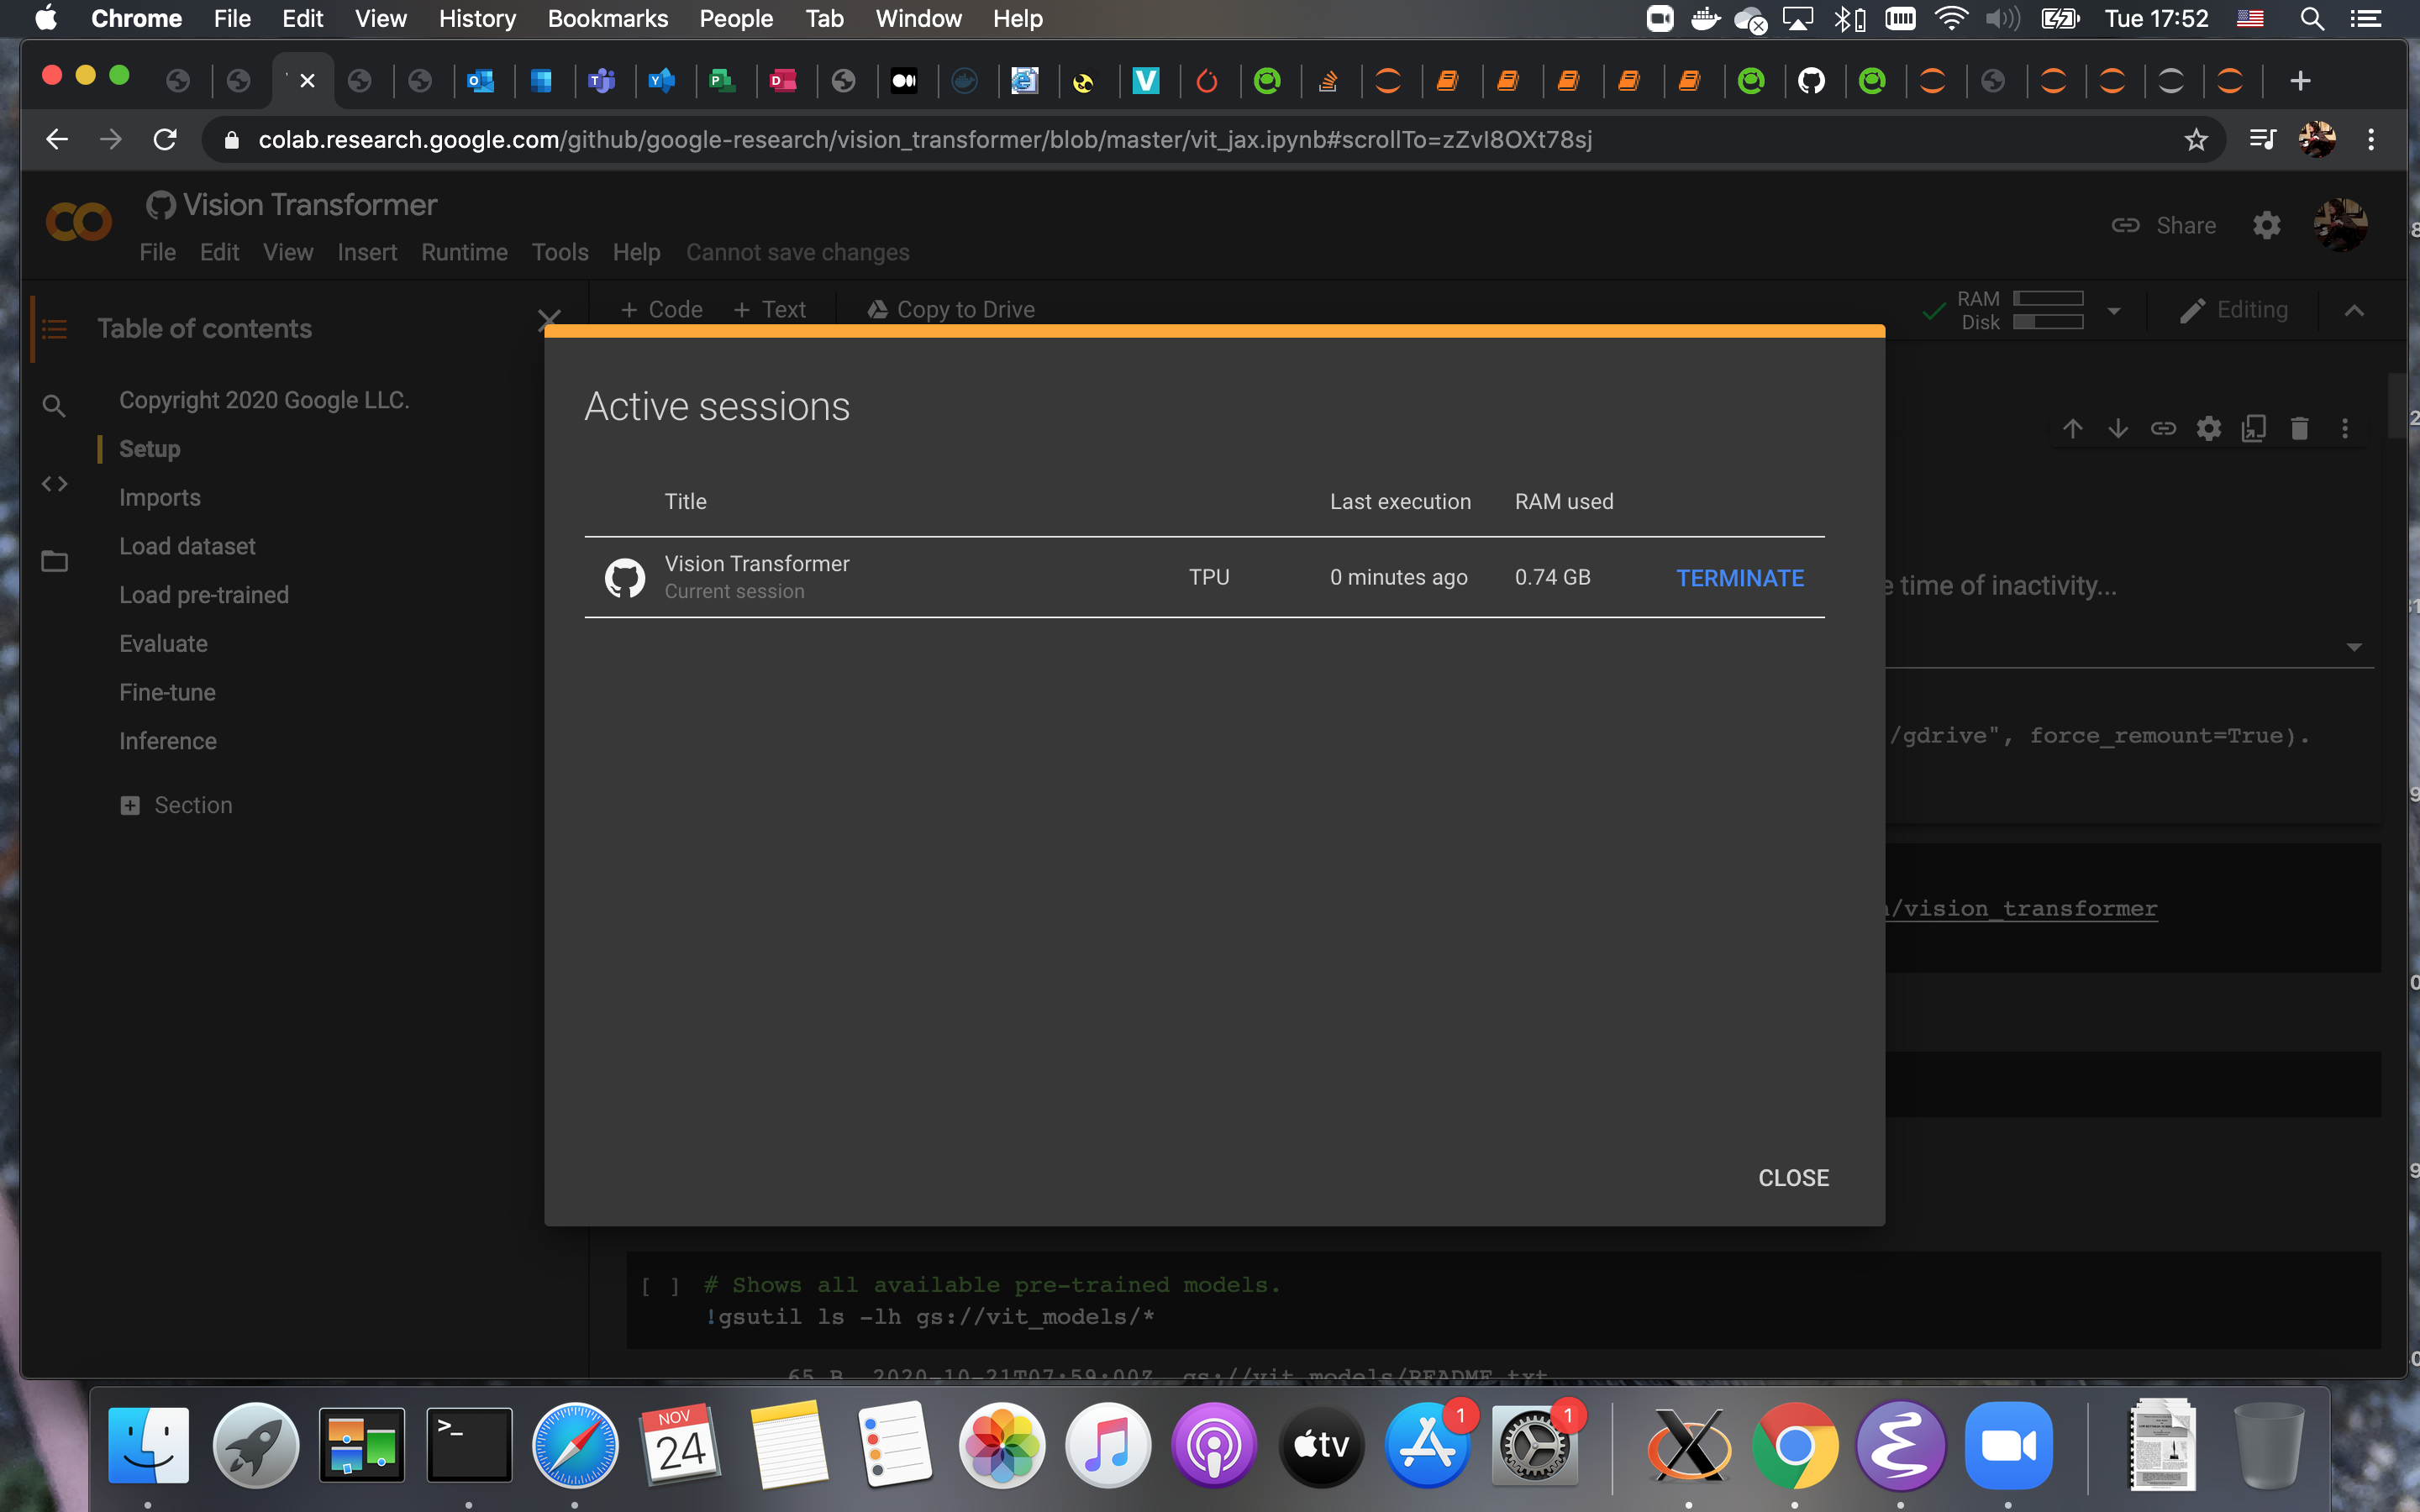Move cell down arrow
The height and width of the screenshot is (1512, 2420).
2117,429
